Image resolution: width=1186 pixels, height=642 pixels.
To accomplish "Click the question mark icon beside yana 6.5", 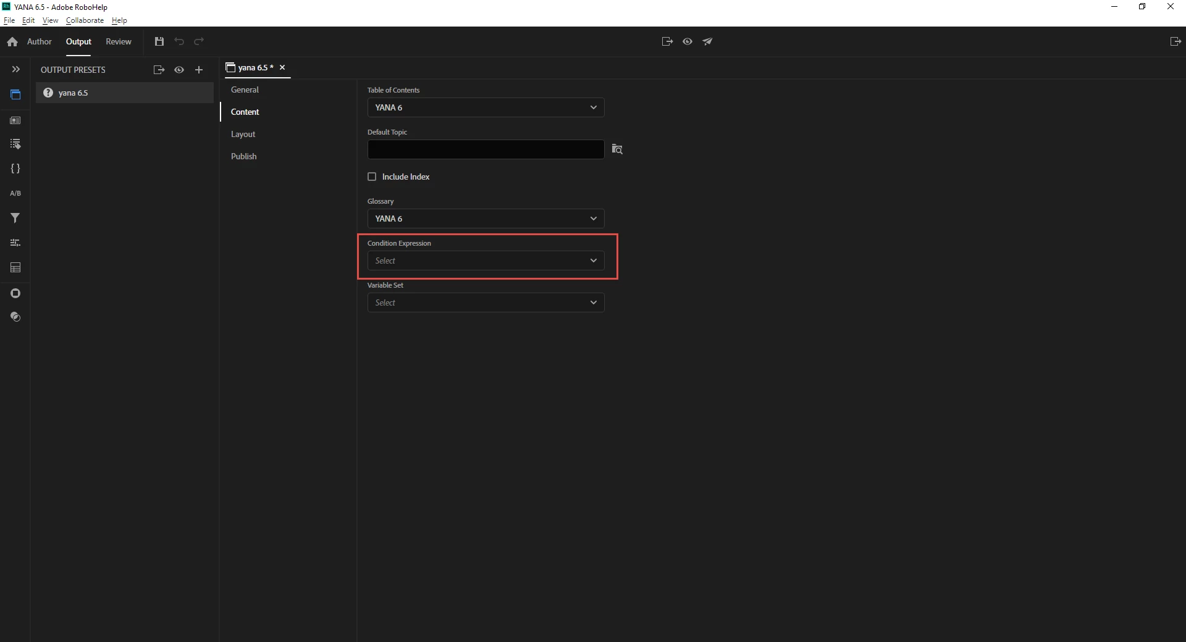I will coord(48,93).
